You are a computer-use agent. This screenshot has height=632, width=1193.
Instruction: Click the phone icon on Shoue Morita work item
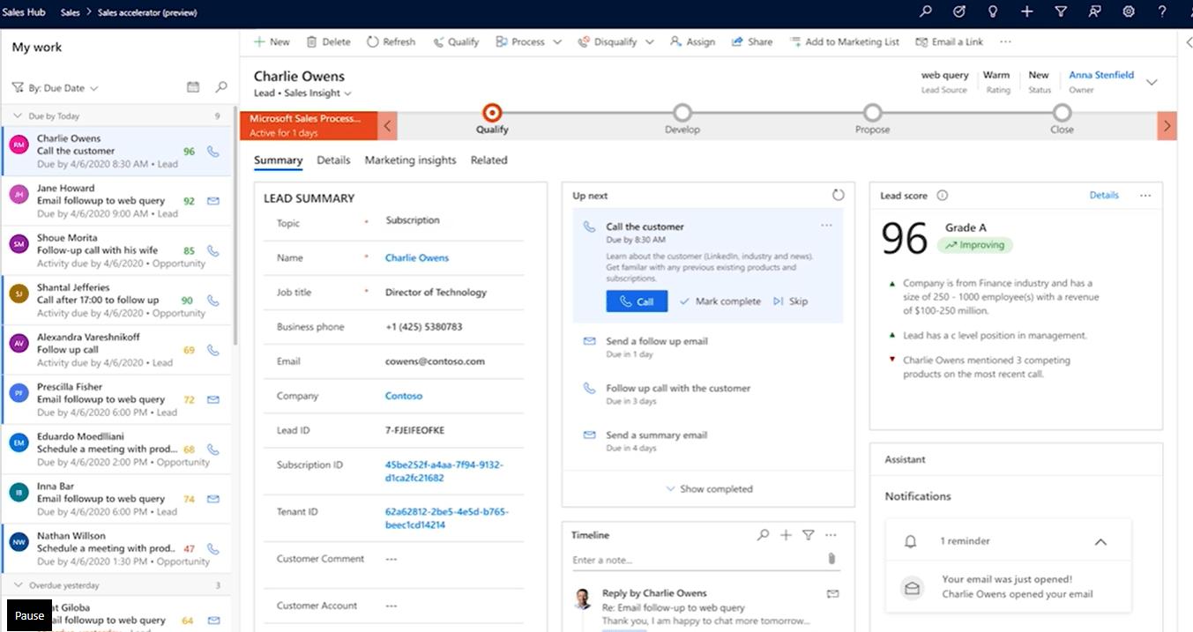click(x=213, y=251)
